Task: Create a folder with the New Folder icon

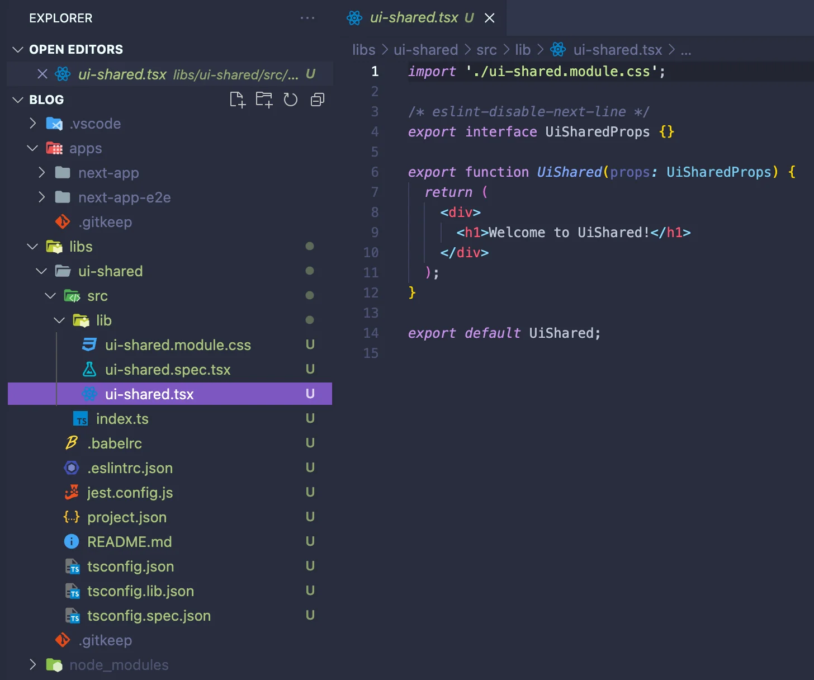Action: coord(264,100)
